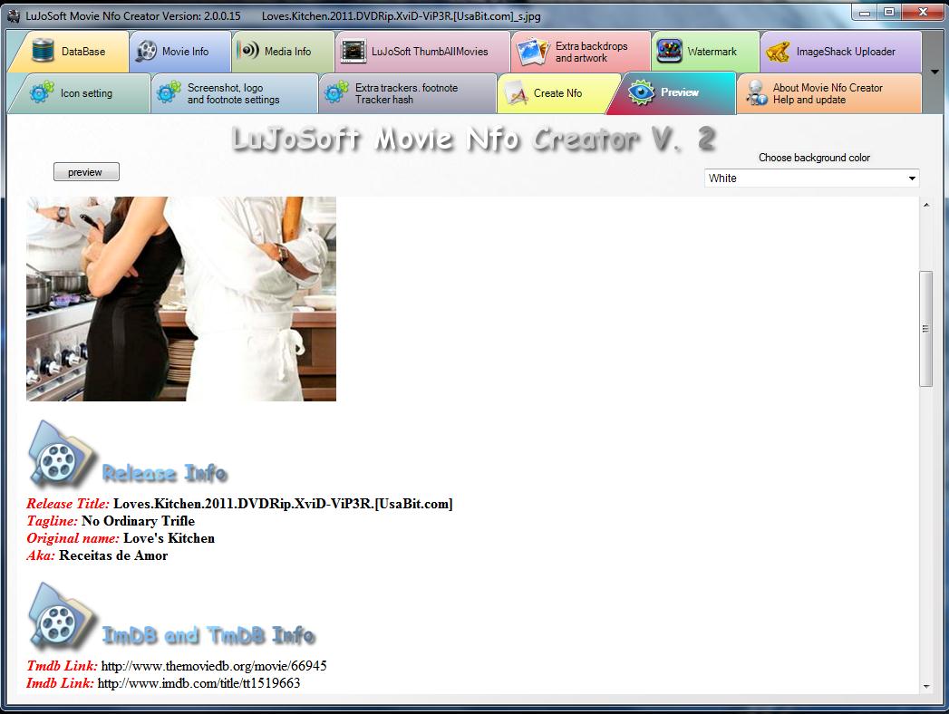The width and height of the screenshot is (949, 714).
Task: Click the ImageShack yellow frog icon
Action: pyautogui.click(x=777, y=52)
